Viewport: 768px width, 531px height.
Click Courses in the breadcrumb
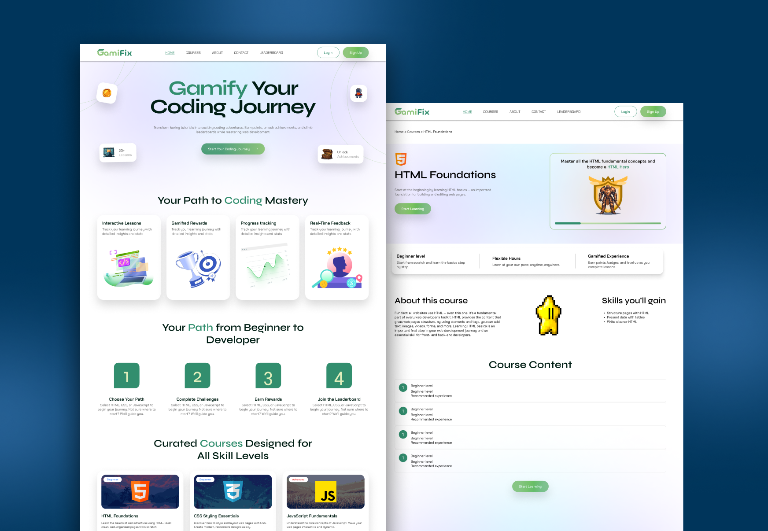[414, 132]
